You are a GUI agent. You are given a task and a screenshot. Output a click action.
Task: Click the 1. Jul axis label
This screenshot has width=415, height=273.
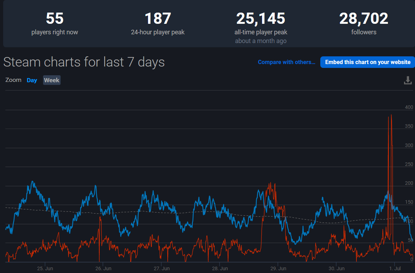pyautogui.click(x=395, y=268)
